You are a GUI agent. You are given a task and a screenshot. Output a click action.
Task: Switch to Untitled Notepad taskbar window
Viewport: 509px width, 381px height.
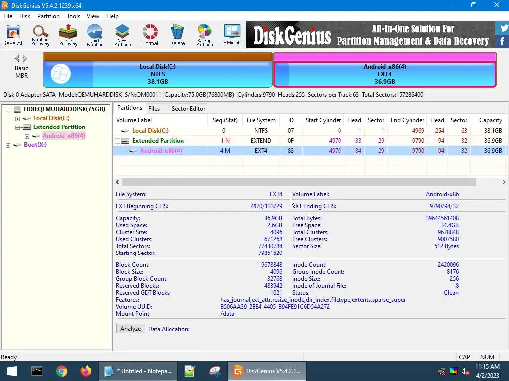[x=138, y=371]
